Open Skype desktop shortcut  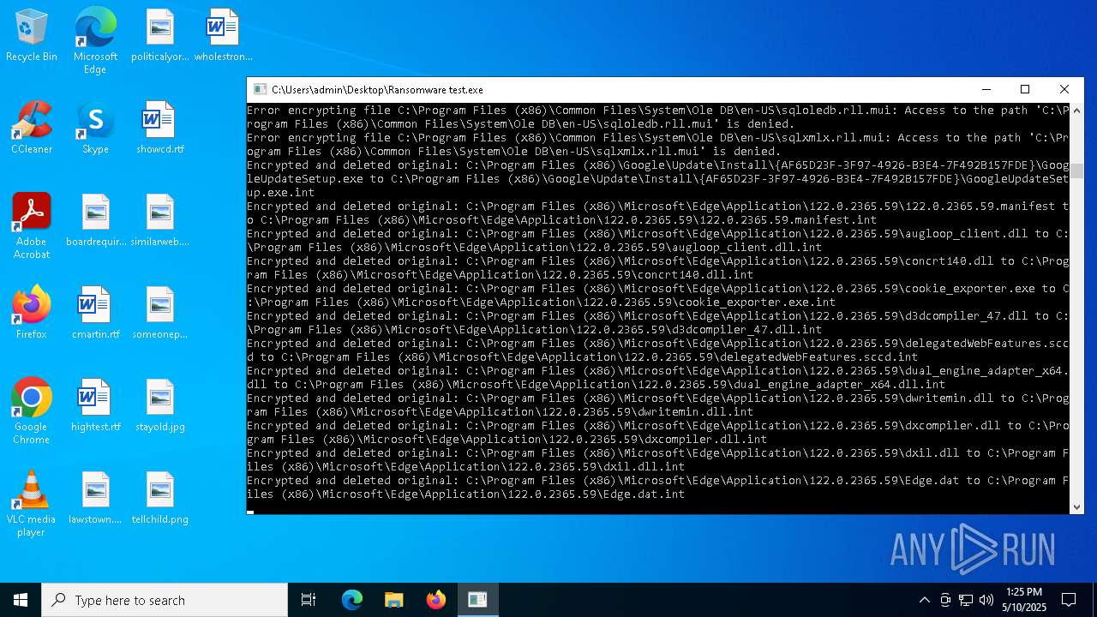click(x=95, y=129)
